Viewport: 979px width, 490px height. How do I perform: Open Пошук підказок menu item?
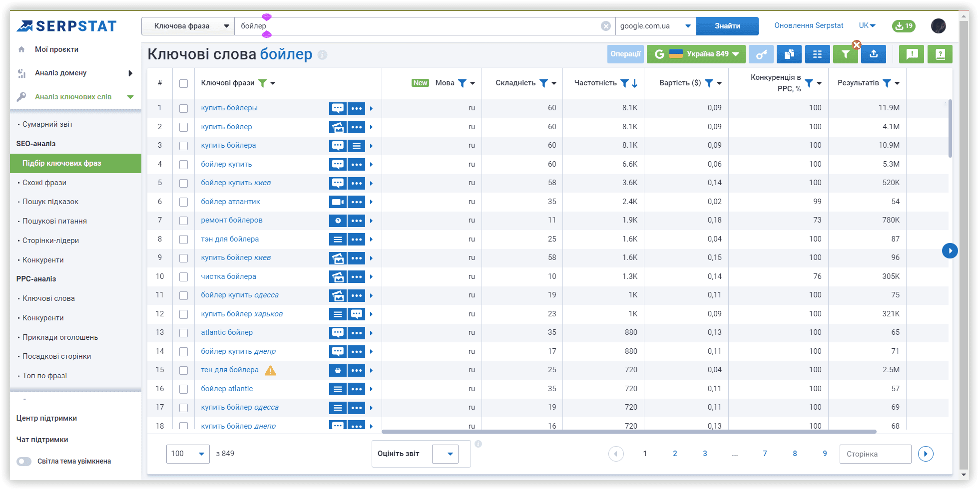(x=50, y=202)
